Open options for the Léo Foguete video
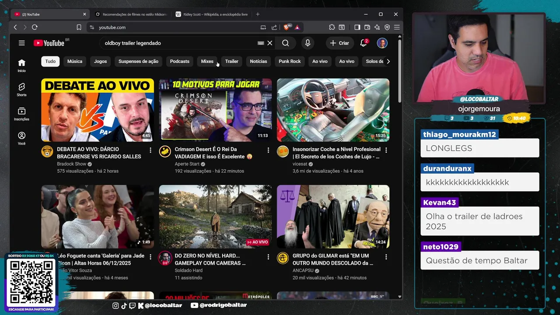 (x=150, y=257)
